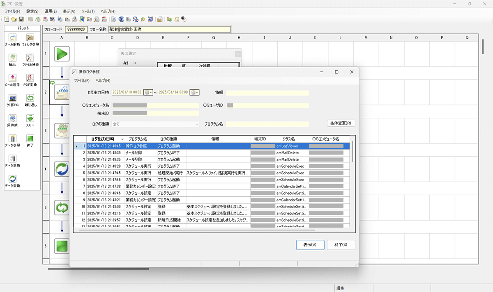Select the 終了 palette icon
Image resolution: width=493 pixels, height=292 pixels.
(30, 139)
